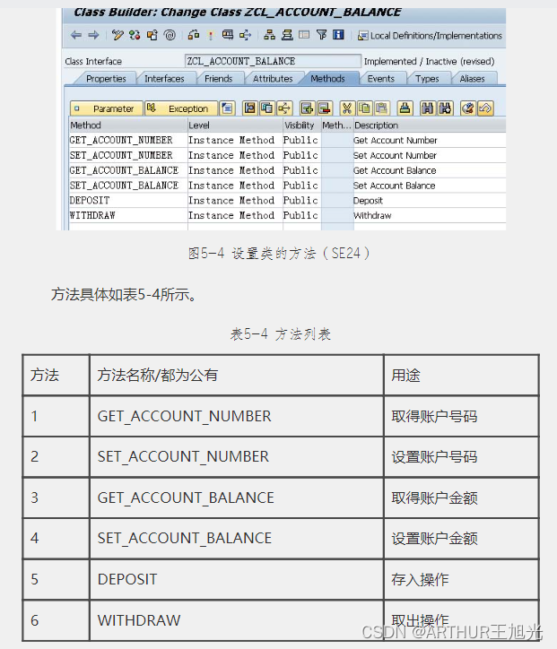Click the Check syntax scale icon
Image resolution: width=557 pixels, height=649 pixels.
click(194, 35)
